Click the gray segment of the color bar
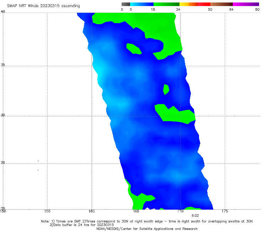The width and height of the screenshot is (263, 231). tap(126, 4)
